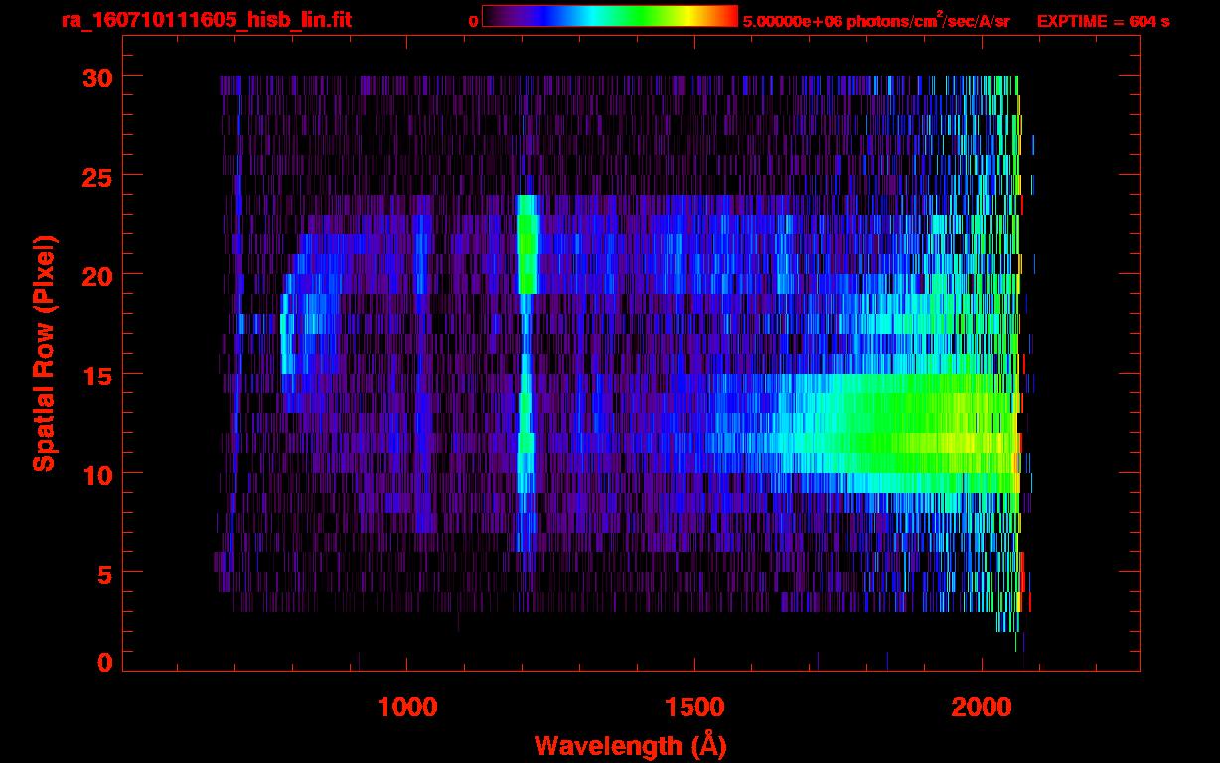Click the 5.00000e+06 photons units label
The height and width of the screenshot is (763, 1220).
coord(876,21)
